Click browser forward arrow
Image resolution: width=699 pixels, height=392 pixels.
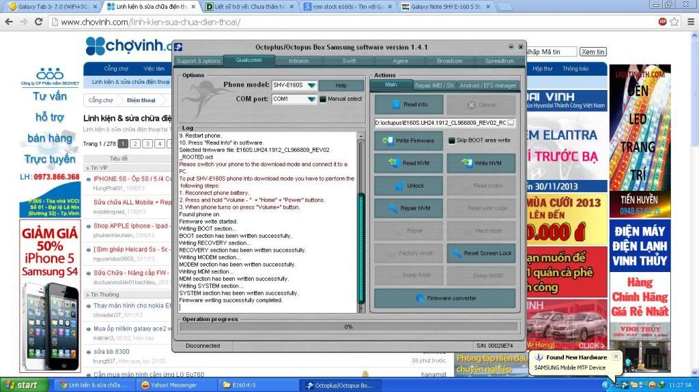(x=24, y=22)
